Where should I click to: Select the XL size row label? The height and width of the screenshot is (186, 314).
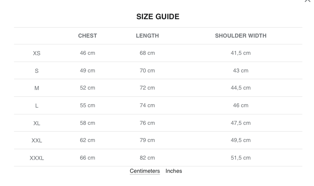pyautogui.click(x=37, y=123)
